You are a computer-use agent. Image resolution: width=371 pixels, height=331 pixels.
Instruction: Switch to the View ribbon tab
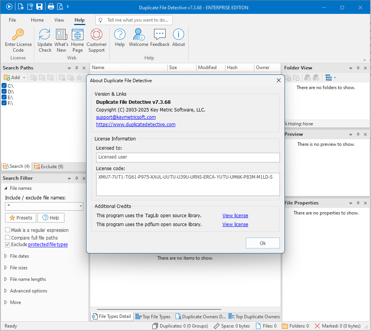(59, 20)
